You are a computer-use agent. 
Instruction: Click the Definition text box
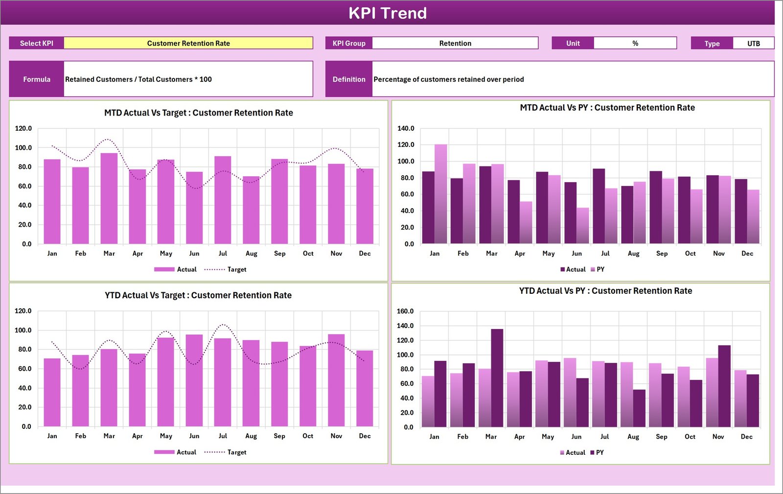point(573,79)
